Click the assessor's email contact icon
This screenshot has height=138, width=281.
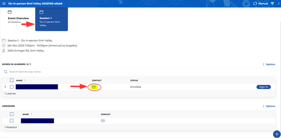click(x=103, y=121)
